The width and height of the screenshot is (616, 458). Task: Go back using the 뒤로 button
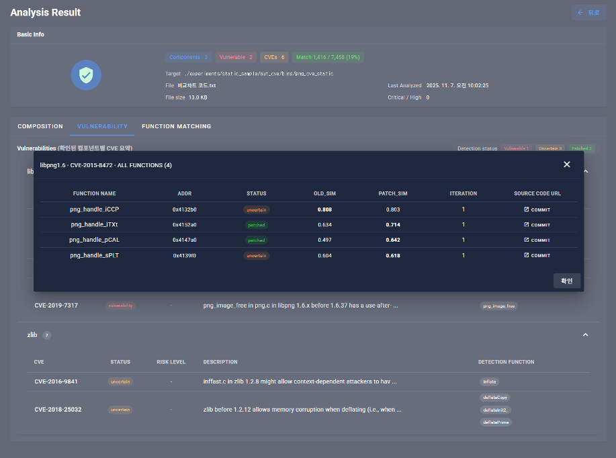588,13
